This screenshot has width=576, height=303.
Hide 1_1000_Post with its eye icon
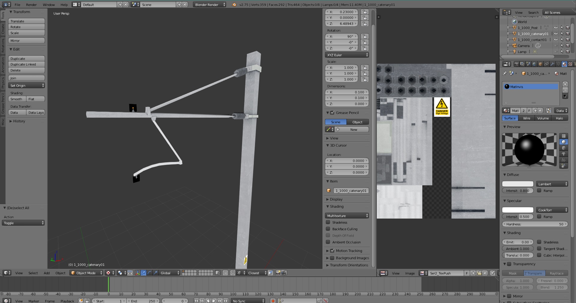click(556, 28)
